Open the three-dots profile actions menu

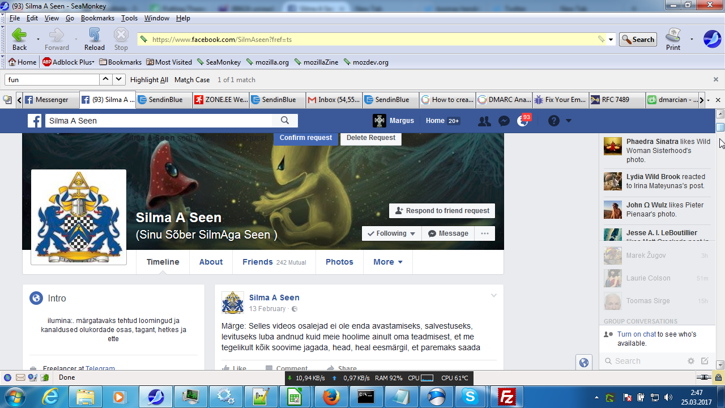(x=485, y=233)
